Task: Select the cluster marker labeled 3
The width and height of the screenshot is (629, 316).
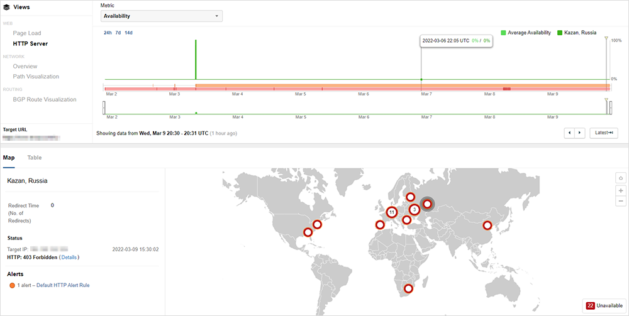Action: click(x=414, y=209)
